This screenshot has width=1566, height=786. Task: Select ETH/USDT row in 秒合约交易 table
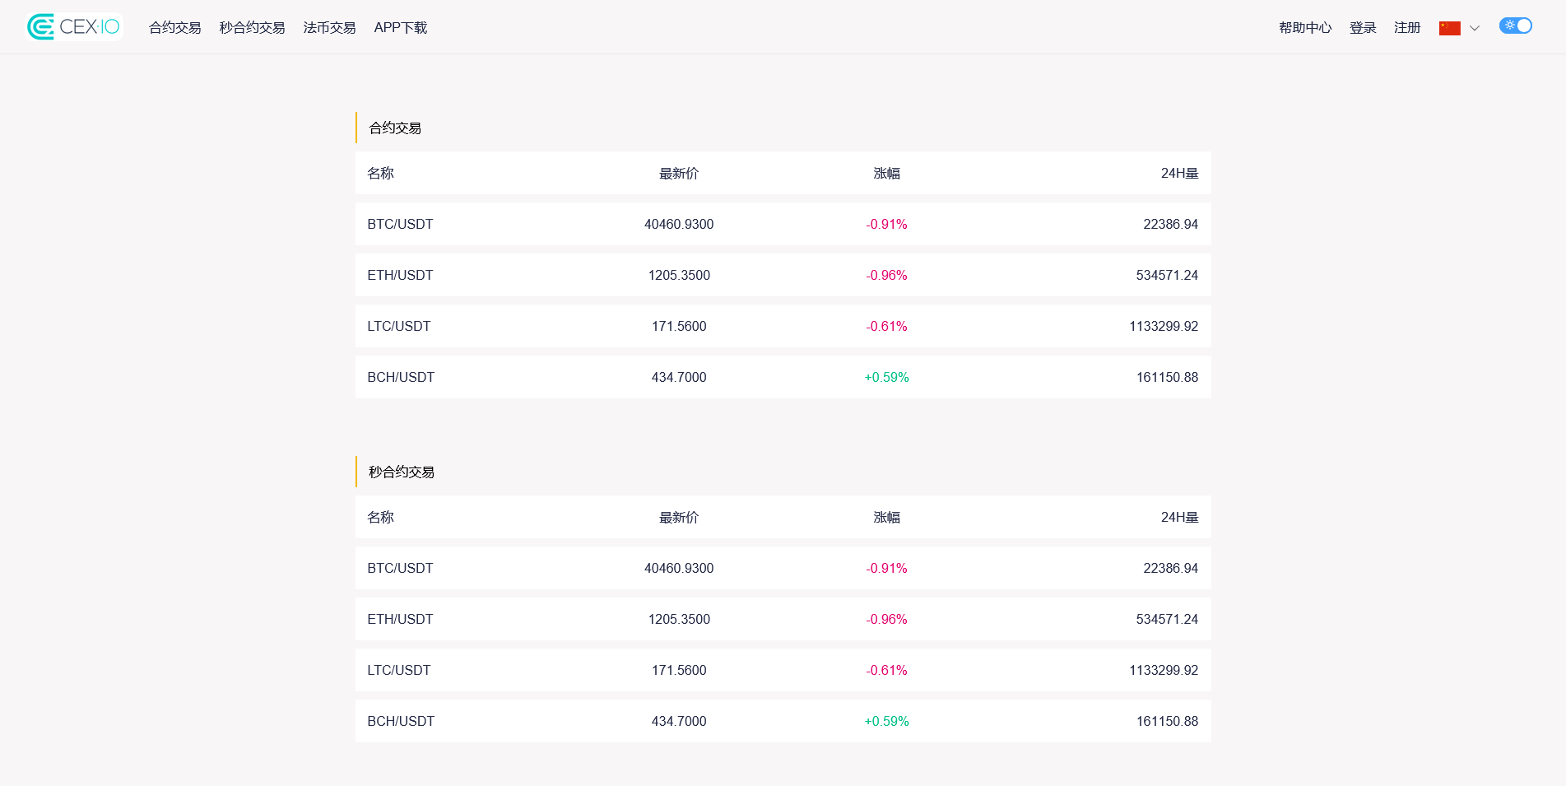(783, 619)
